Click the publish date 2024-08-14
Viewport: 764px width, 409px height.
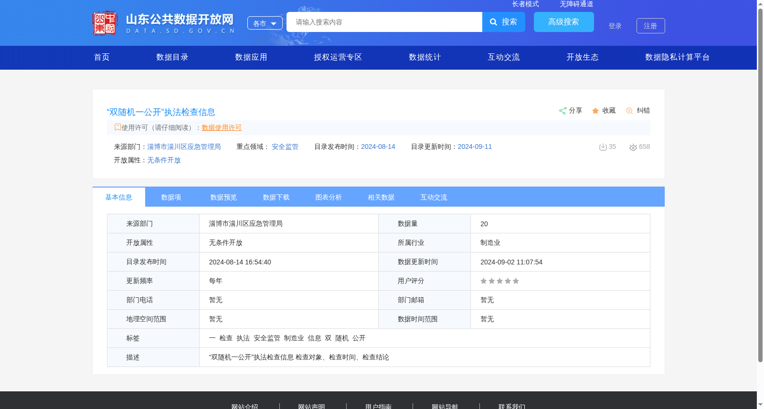pos(378,147)
